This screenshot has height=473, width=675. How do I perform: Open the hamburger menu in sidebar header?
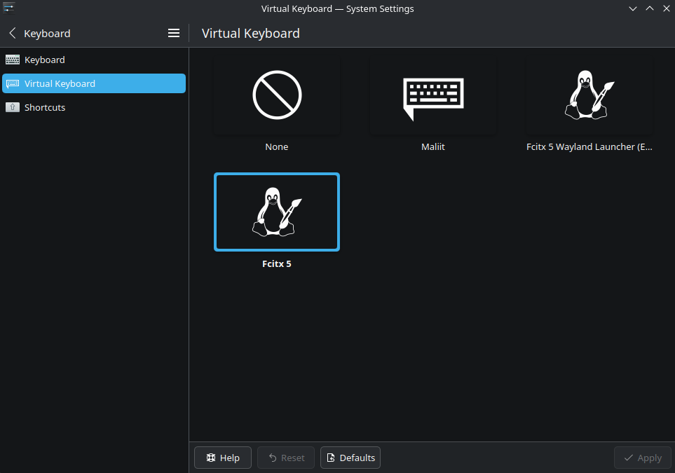(x=174, y=33)
